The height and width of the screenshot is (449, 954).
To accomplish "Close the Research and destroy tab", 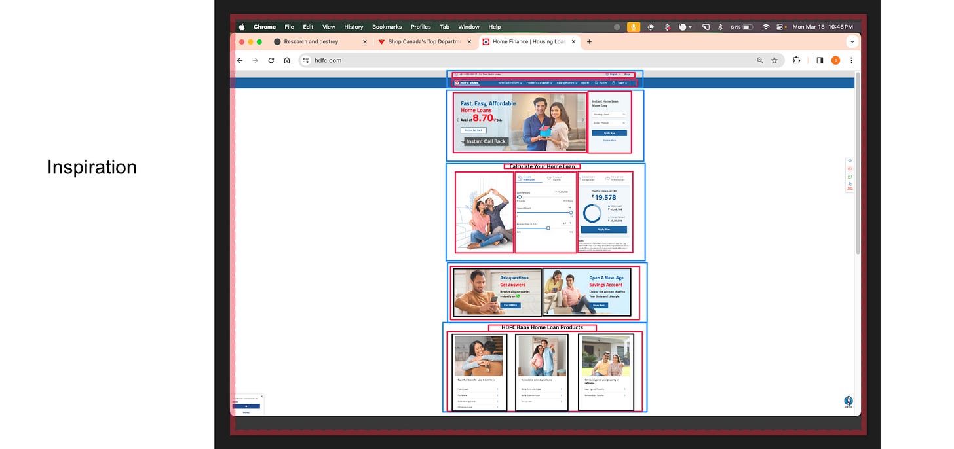I will 365,41.
